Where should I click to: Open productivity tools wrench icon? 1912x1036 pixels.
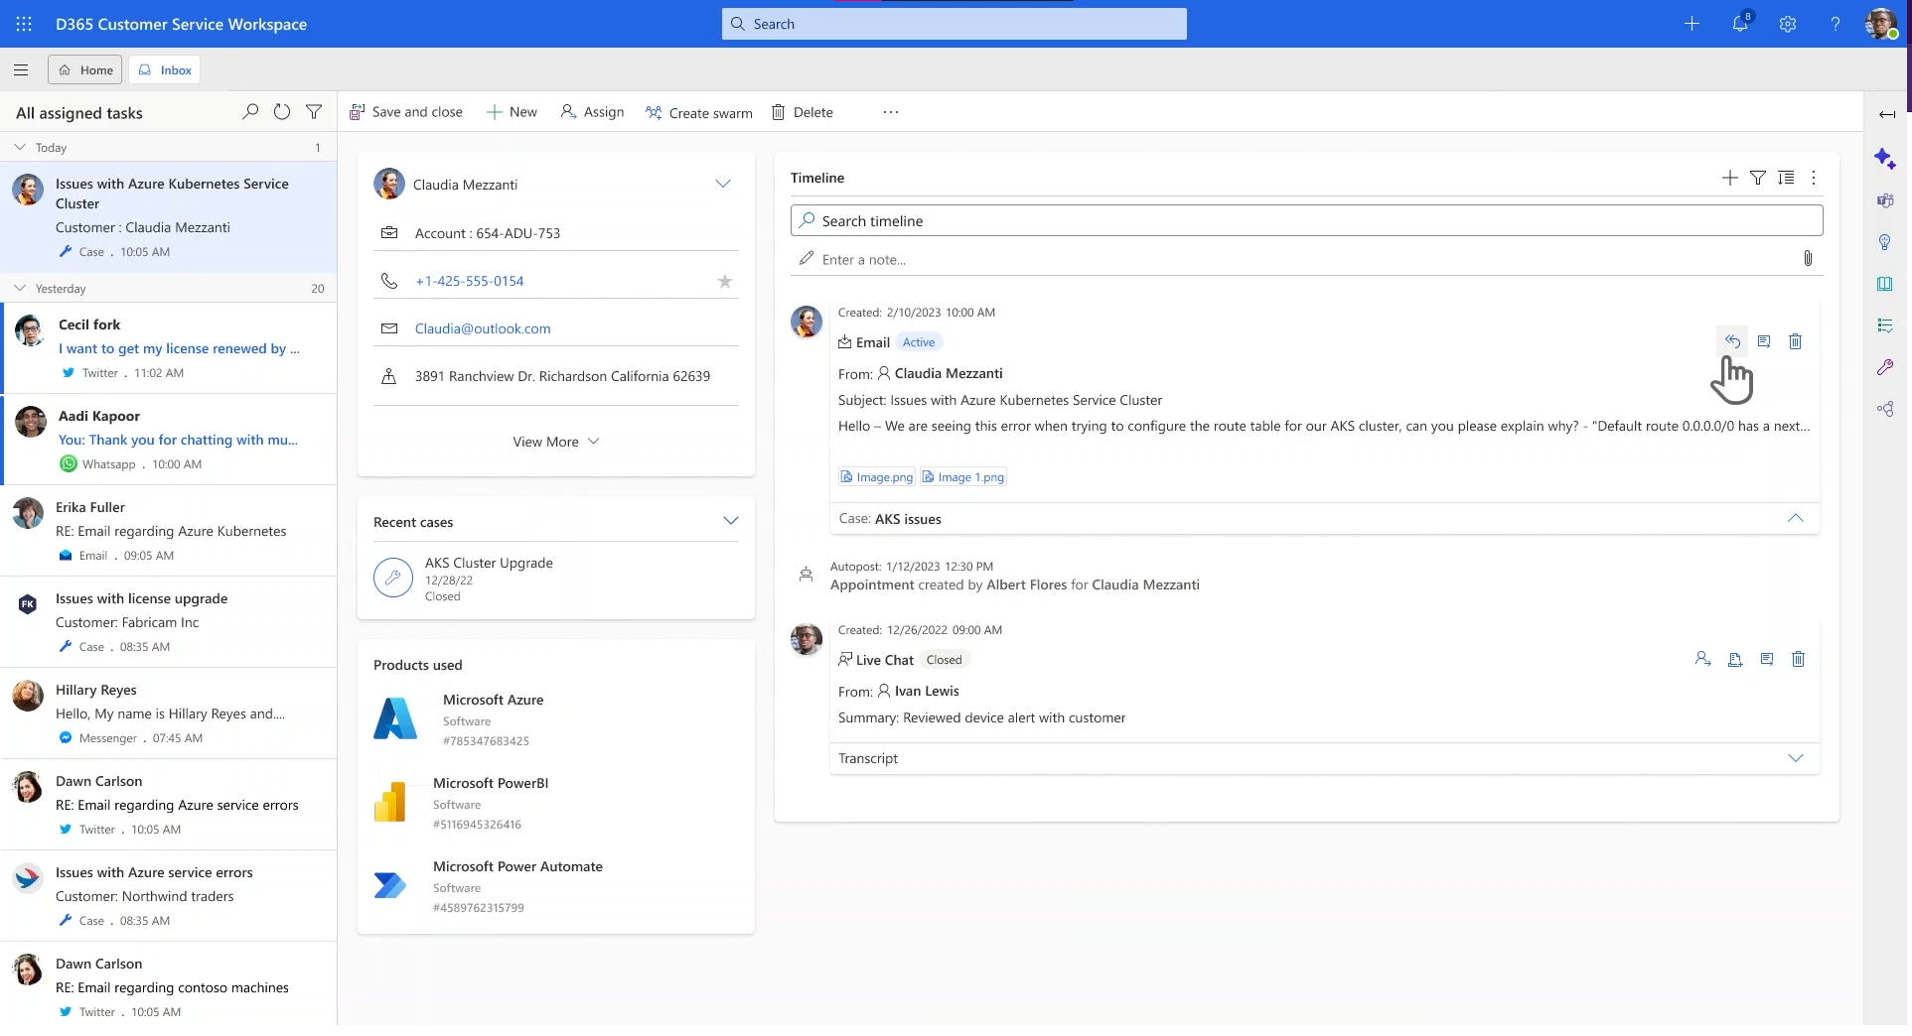pos(1885,367)
